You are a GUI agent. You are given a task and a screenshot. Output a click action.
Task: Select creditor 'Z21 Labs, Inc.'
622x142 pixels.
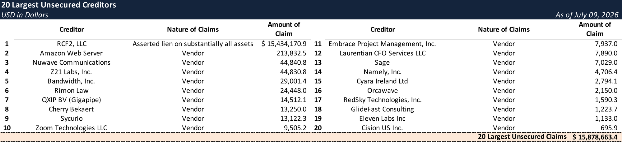click(71, 72)
